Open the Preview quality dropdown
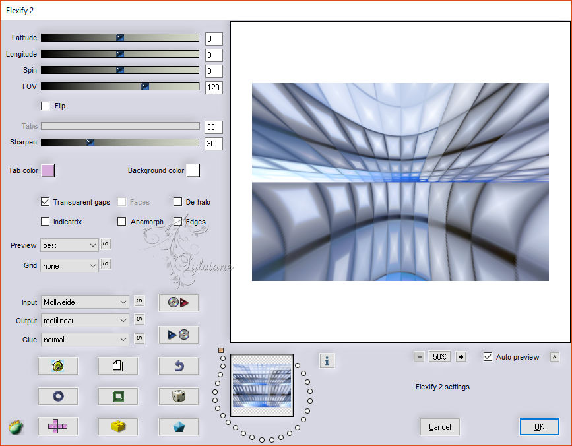The width and height of the screenshot is (572, 446). coord(70,245)
